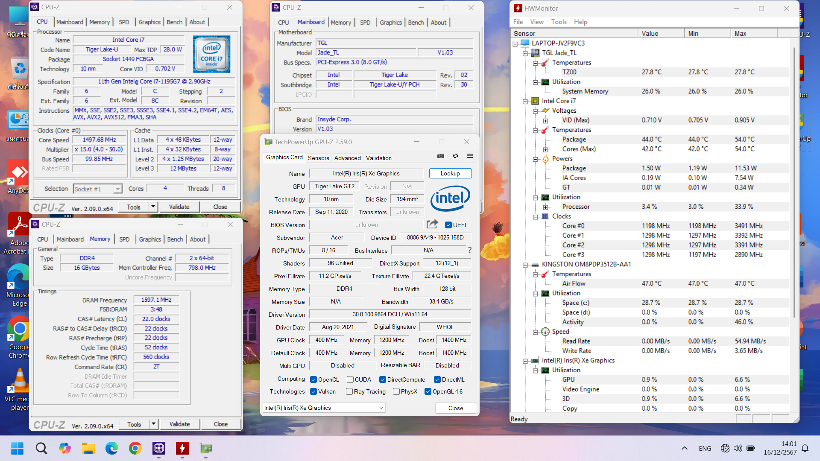Expand the Cores (Max) temperature node
The height and width of the screenshot is (461, 820).
pyautogui.click(x=545, y=149)
